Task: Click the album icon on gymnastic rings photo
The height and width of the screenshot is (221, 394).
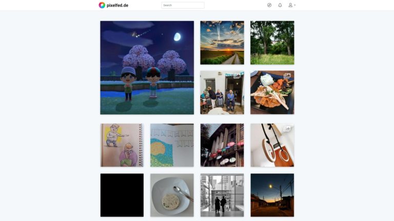Action: point(287,128)
